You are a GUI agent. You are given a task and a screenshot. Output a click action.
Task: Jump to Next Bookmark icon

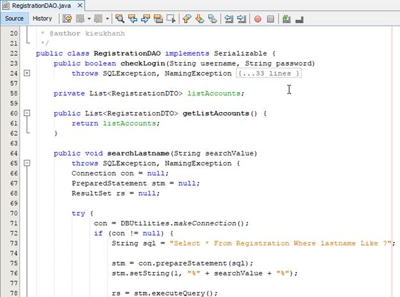click(x=200, y=19)
